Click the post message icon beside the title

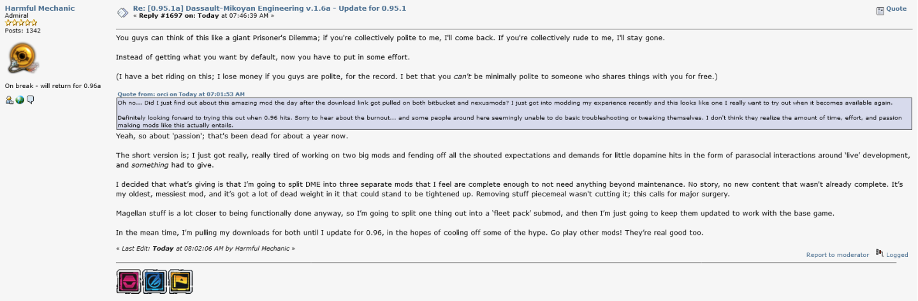tap(123, 12)
